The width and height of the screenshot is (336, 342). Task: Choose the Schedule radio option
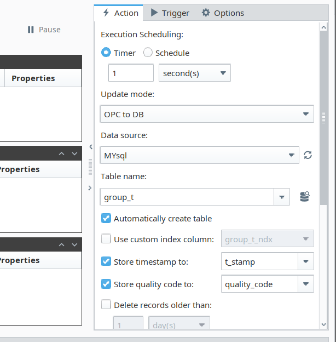148,53
